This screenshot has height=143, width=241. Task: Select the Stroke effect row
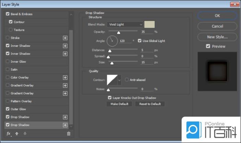tap(37, 38)
